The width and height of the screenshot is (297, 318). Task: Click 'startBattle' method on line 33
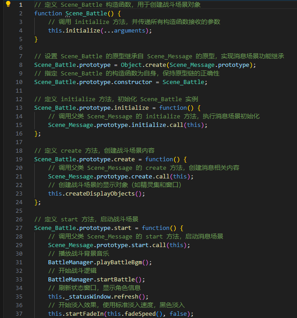[116, 280]
